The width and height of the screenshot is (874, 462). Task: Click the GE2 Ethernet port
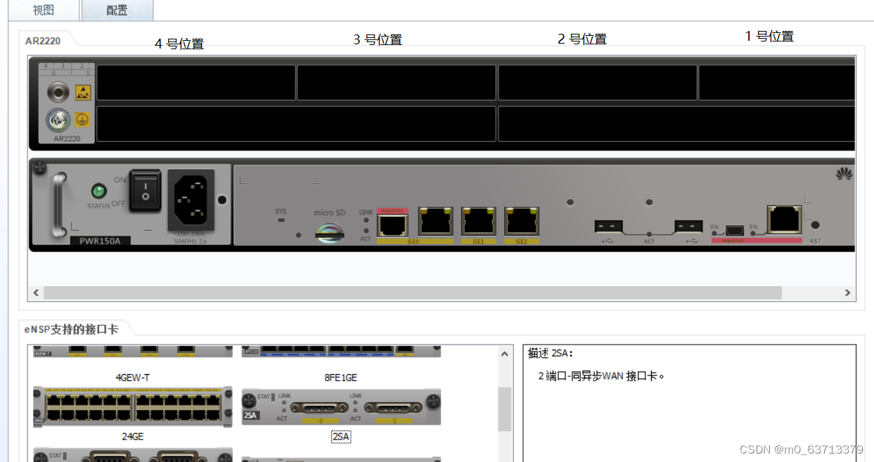[x=522, y=222]
